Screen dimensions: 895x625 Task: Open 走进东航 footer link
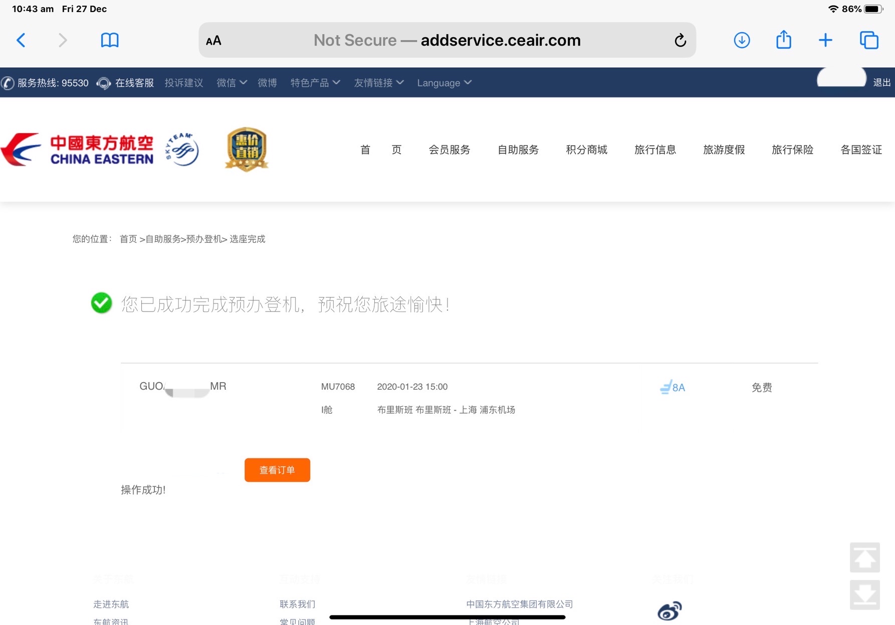click(111, 604)
